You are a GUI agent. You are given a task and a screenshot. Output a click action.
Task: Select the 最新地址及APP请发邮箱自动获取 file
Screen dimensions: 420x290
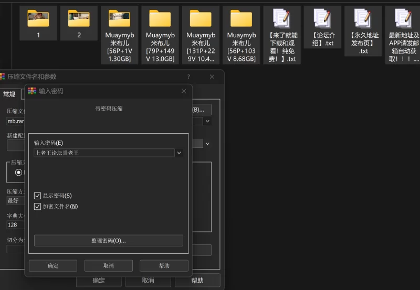point(403,35)
